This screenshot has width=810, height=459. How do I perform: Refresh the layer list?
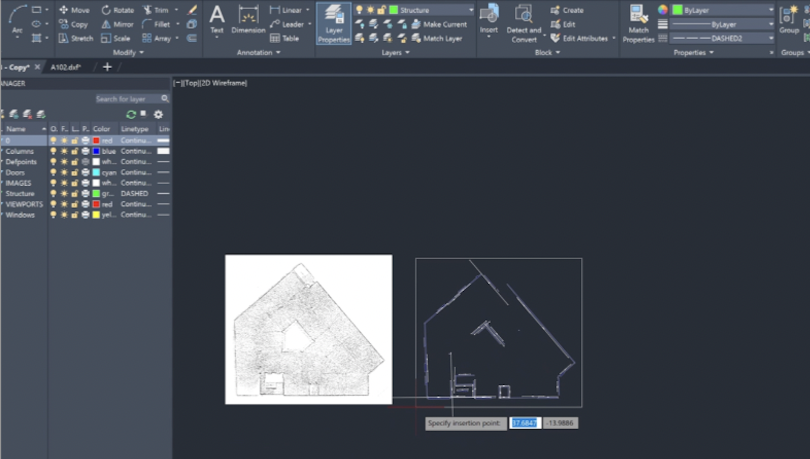pos(131,114)
